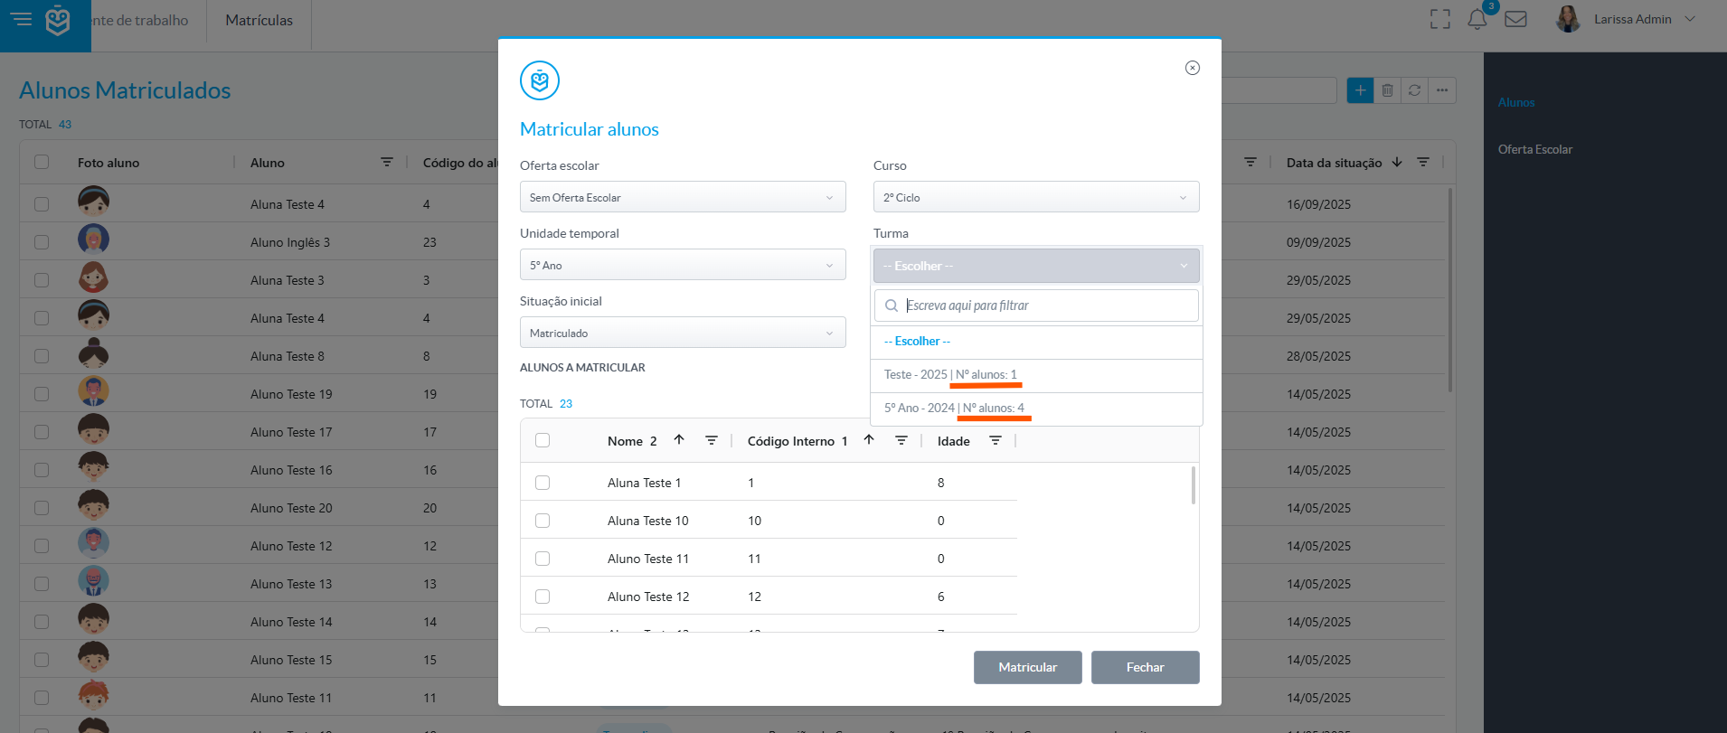Select all rows in Alunos Matriculados table

(42, 162)
